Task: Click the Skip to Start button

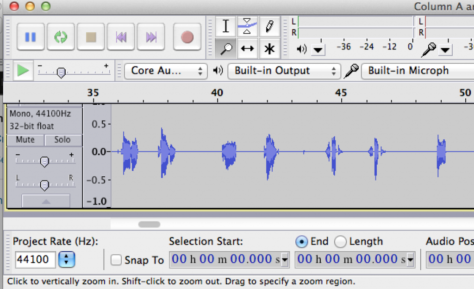Action: tap(121, 37)
